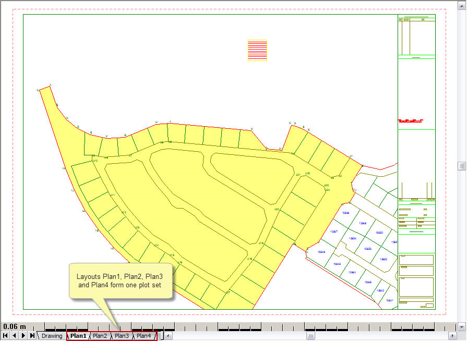Click the vertical scrollbar up arrow
The width and height of the screenshot is (467, 341).
point(461,6)
